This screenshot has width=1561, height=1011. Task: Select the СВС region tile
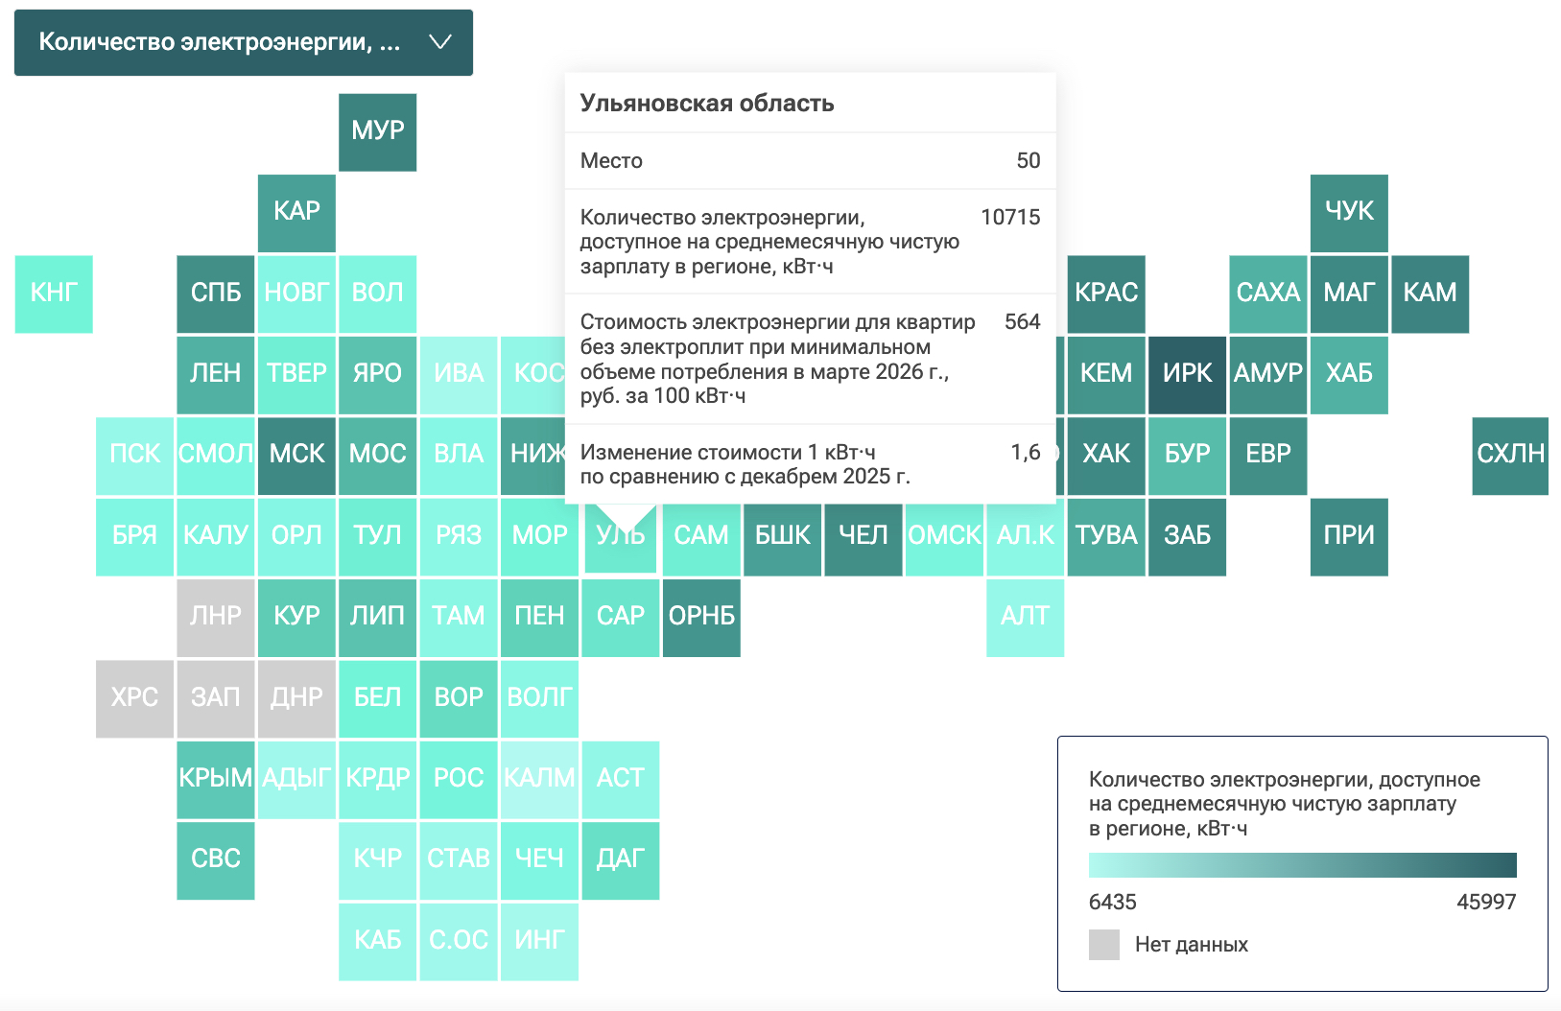(x=216, y=860)
